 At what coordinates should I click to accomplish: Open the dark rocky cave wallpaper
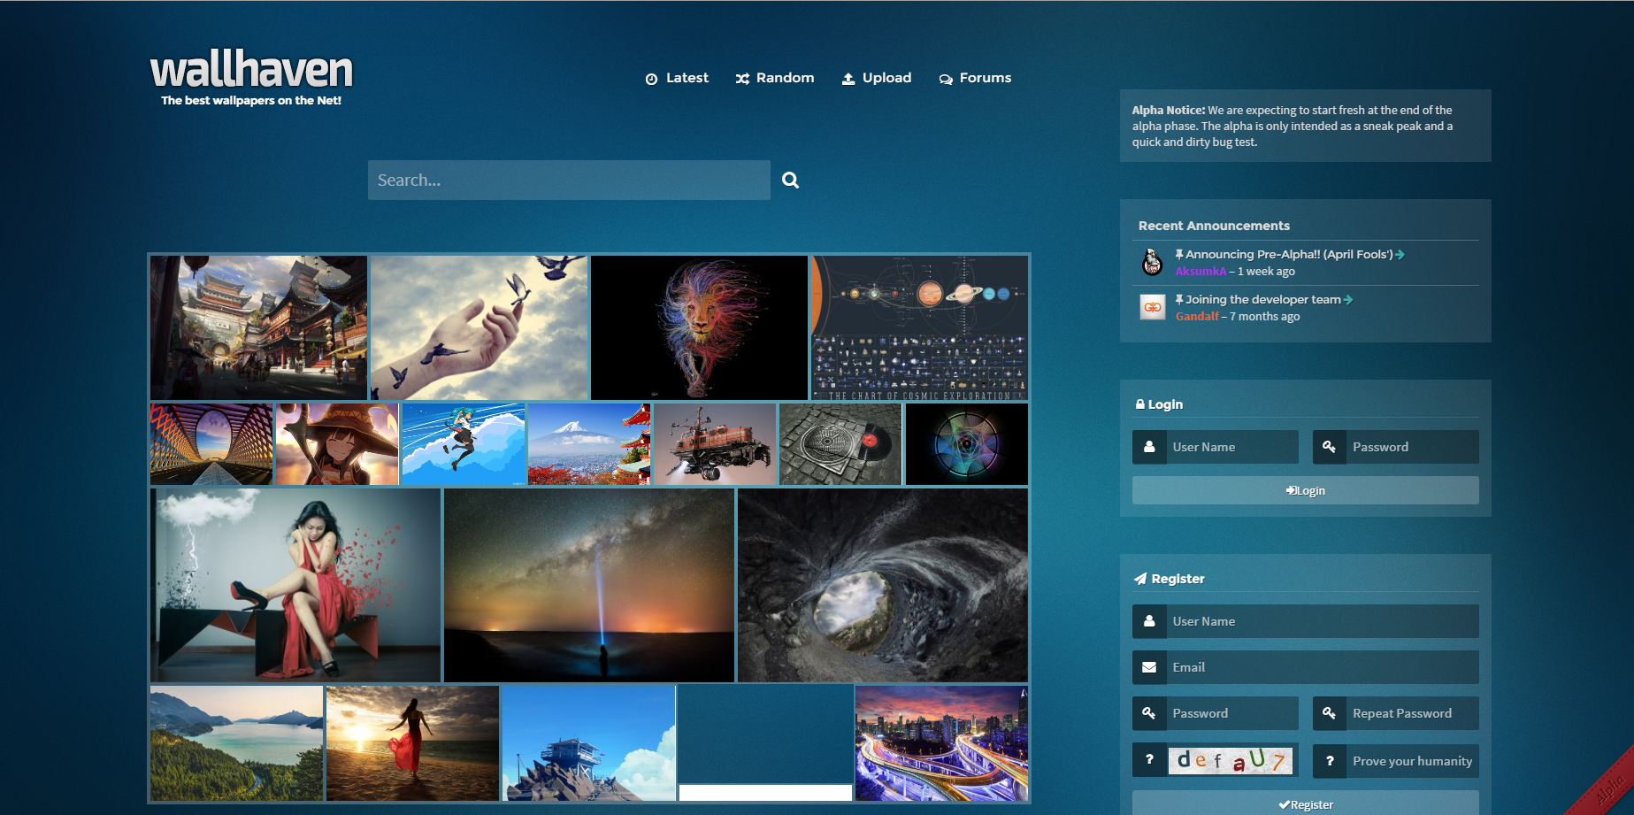883,585
